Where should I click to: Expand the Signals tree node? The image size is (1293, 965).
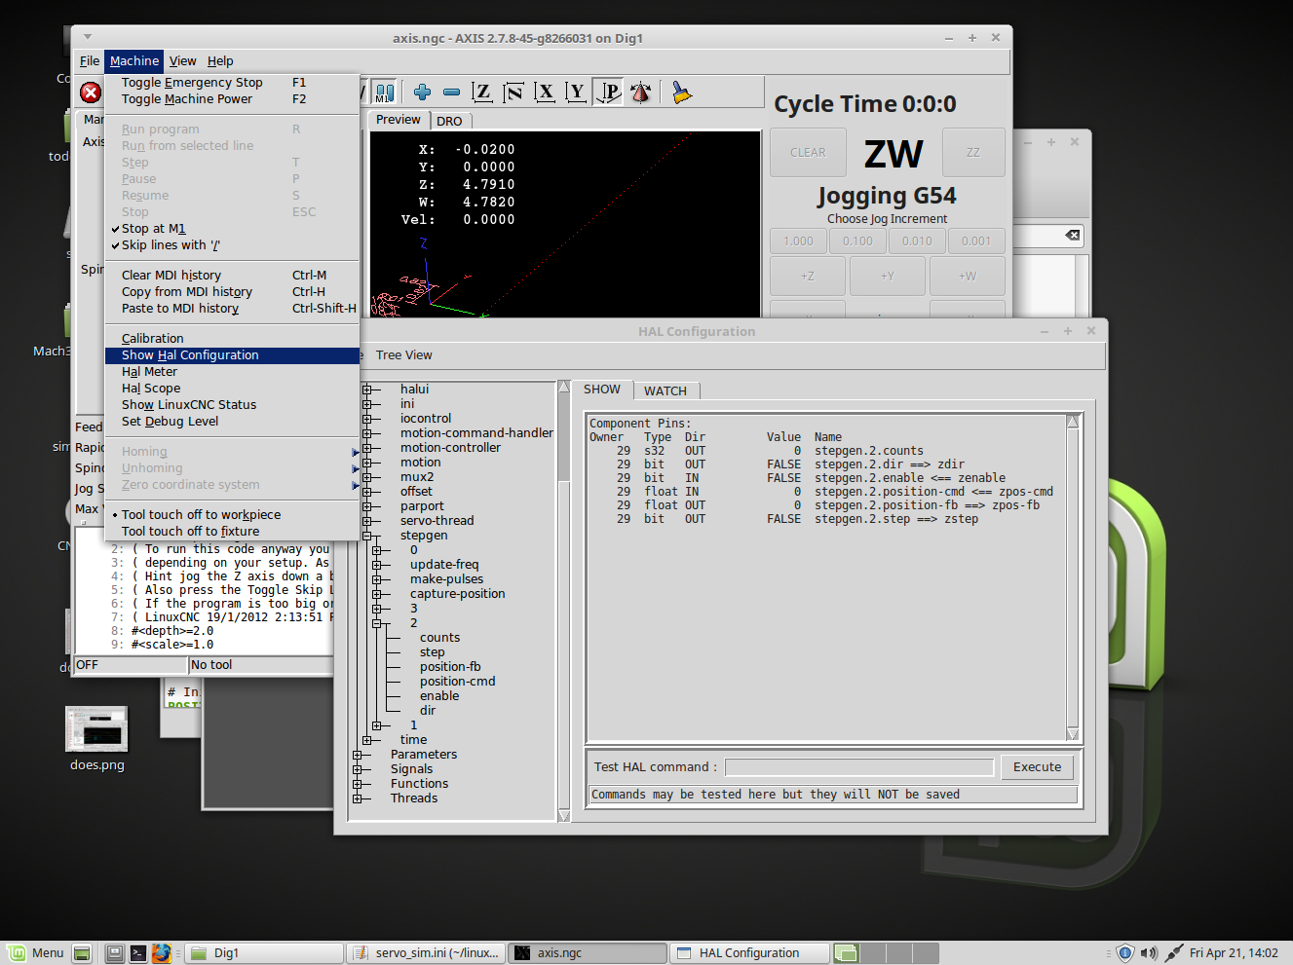358,769
